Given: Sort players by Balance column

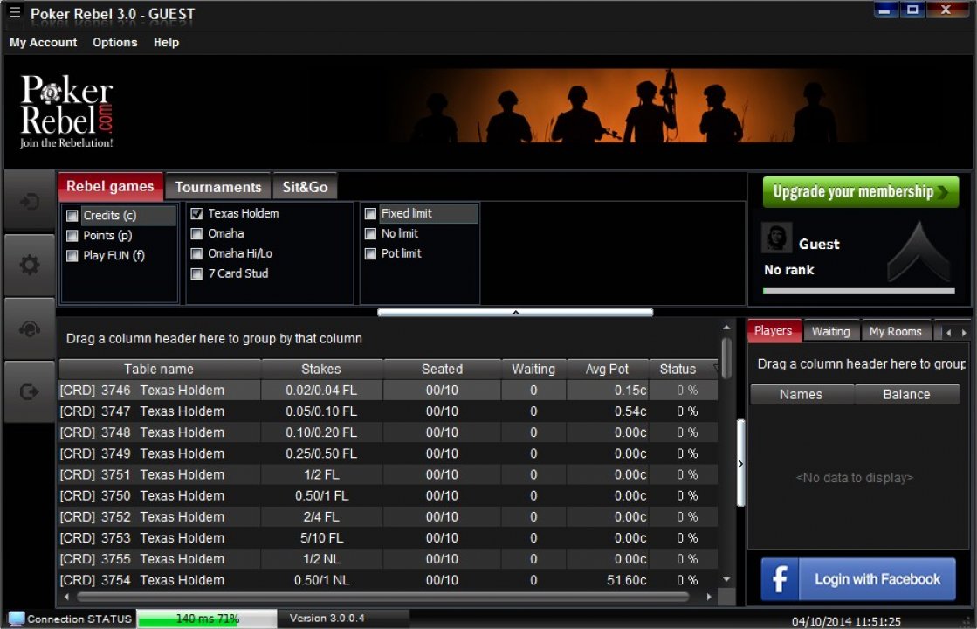Looking at the screenshot, I should click(x=906, y=395).
